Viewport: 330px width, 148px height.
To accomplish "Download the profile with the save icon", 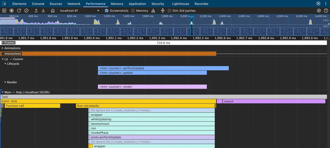I will coord(43,11).
